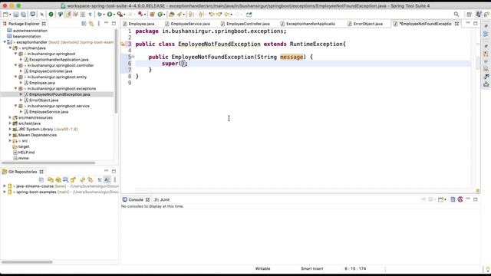This screenshot has width=491, height=276.
Task: Click the New Java Package toolbar icon
Action: 152,15
